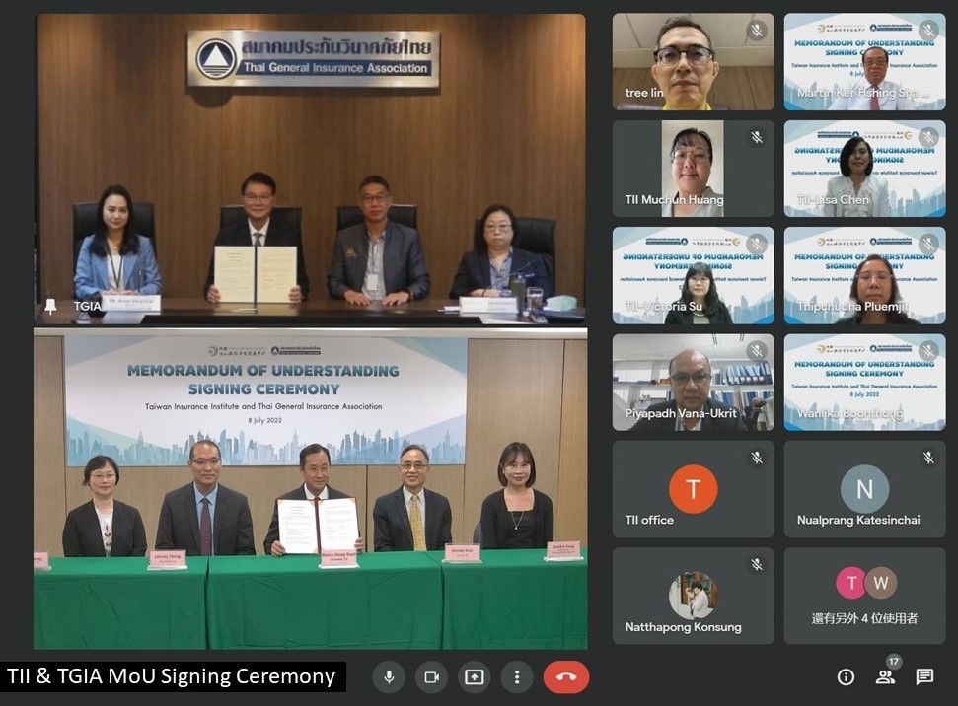Click muted mic icon on TII office tile
The image size is (958, 706).
pos(757,458)
